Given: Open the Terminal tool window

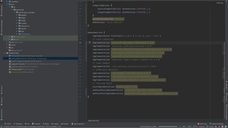Looking at the screenshot, I should pos(36,124).
